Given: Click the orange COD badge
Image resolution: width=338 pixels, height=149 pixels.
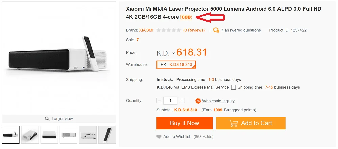Looking at the screenshot, I should 186,17.
